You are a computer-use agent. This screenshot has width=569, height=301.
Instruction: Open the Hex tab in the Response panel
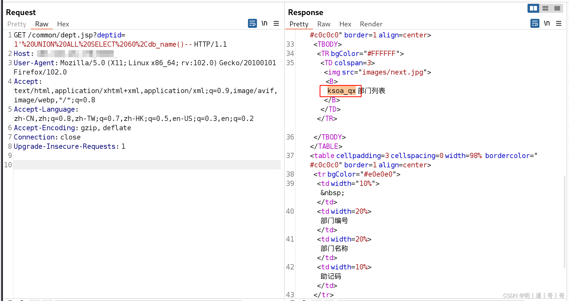[345, 24]
